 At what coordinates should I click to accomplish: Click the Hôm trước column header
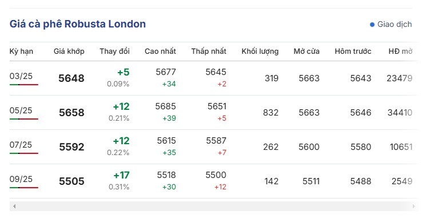click(x=353, y=51)
